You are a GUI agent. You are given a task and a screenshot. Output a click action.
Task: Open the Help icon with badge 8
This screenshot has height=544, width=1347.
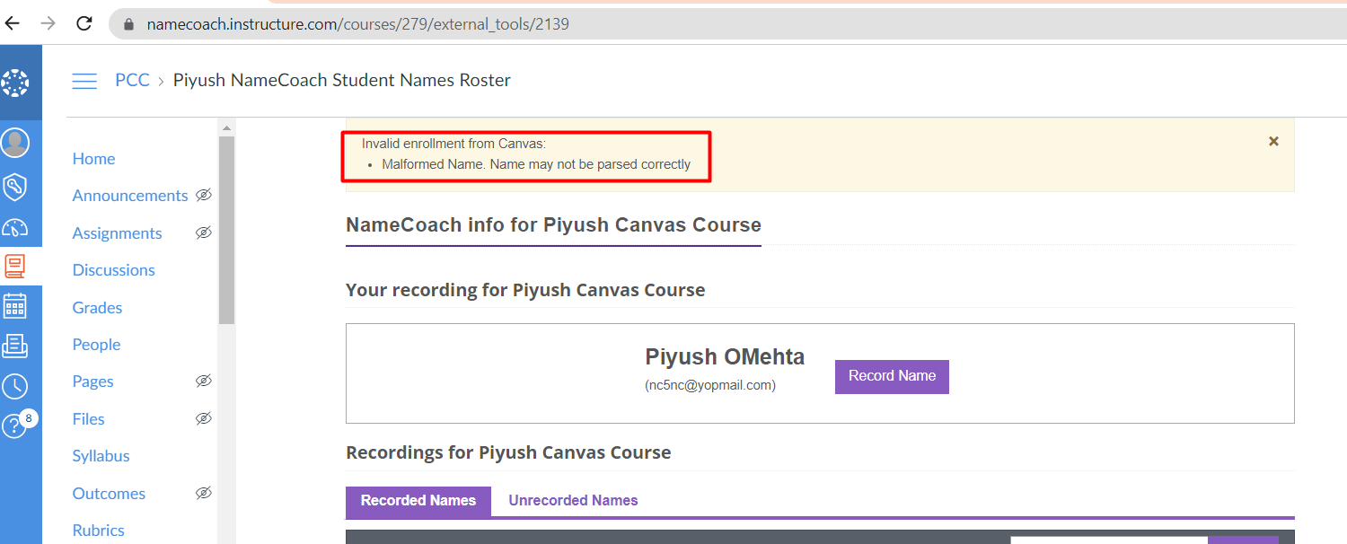pos(15,426)
